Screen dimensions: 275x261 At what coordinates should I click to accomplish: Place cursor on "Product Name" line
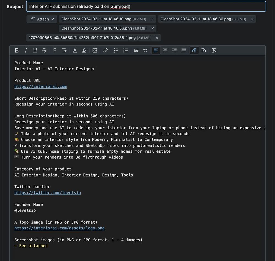[29, 63]
